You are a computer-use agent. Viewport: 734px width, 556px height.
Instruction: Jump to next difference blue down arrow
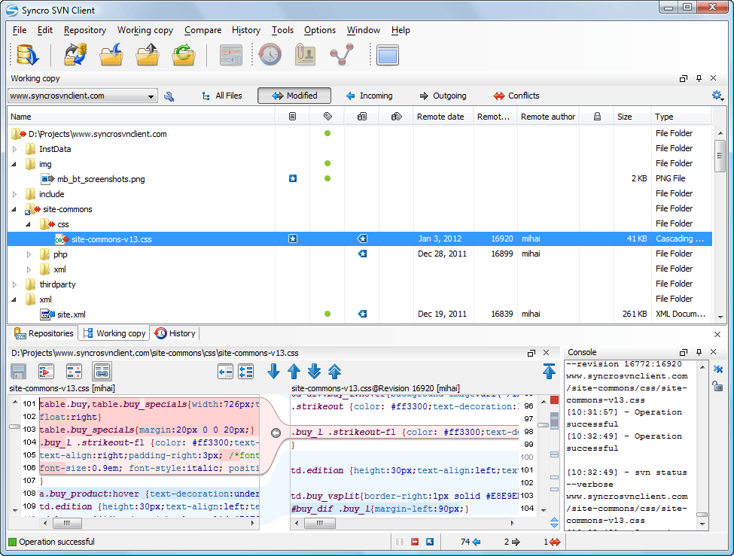pyautogui.click(x=273, y=372)
